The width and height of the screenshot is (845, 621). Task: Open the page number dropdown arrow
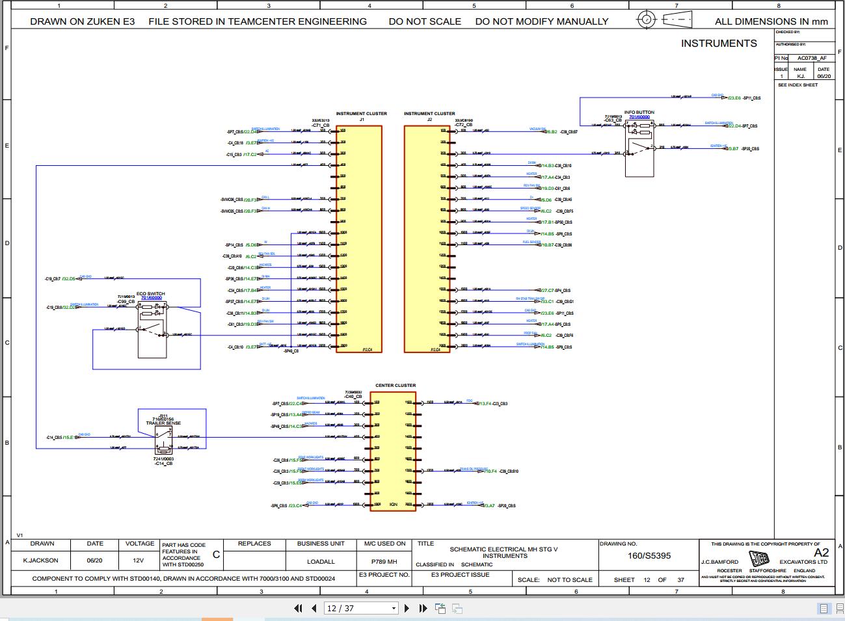pyautogui.click(x=394, y=609)
